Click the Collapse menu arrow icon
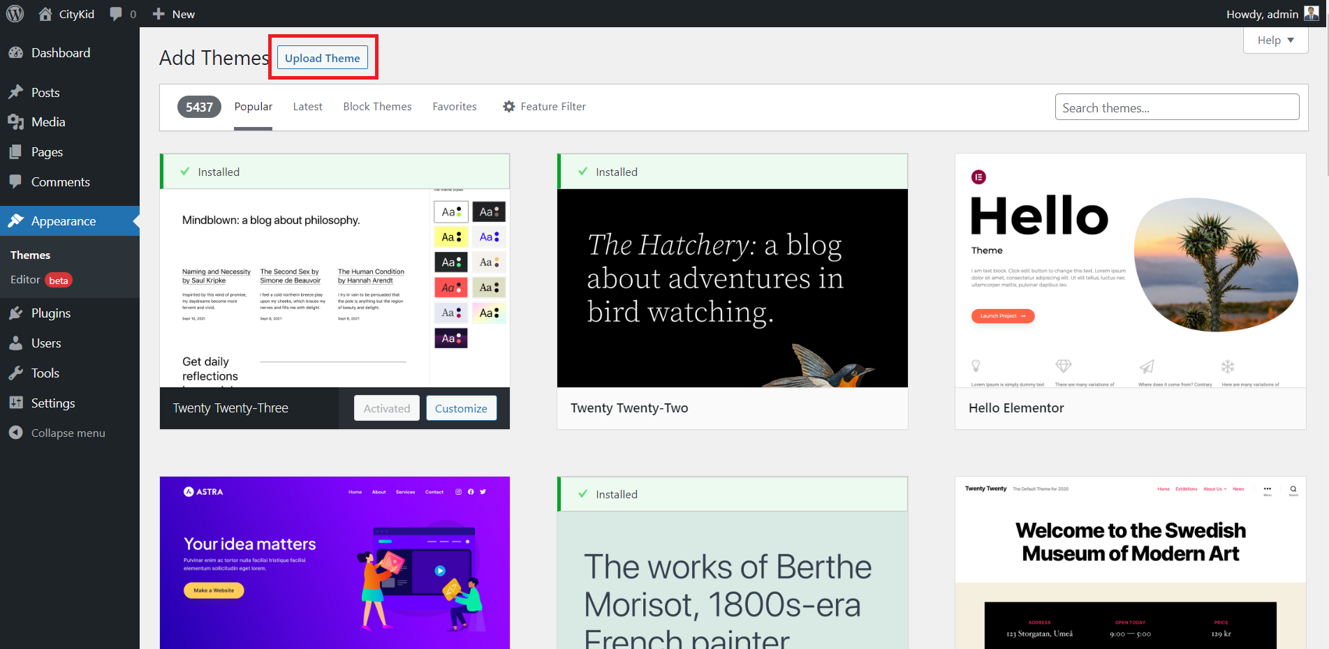Image resolution: width=1329 pixels, height=649 pixels. pyautogui.click(x=15, y=433)
